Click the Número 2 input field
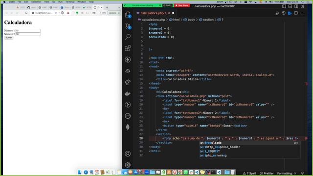The width and height of the screenshot is (313, 176). pos(28,34)
